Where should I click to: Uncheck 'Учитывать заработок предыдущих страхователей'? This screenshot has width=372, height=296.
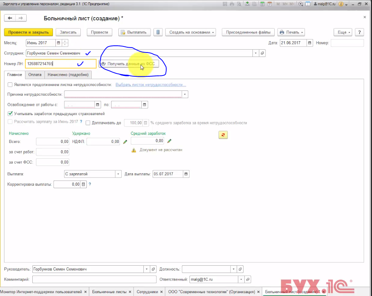coord(10,113)
